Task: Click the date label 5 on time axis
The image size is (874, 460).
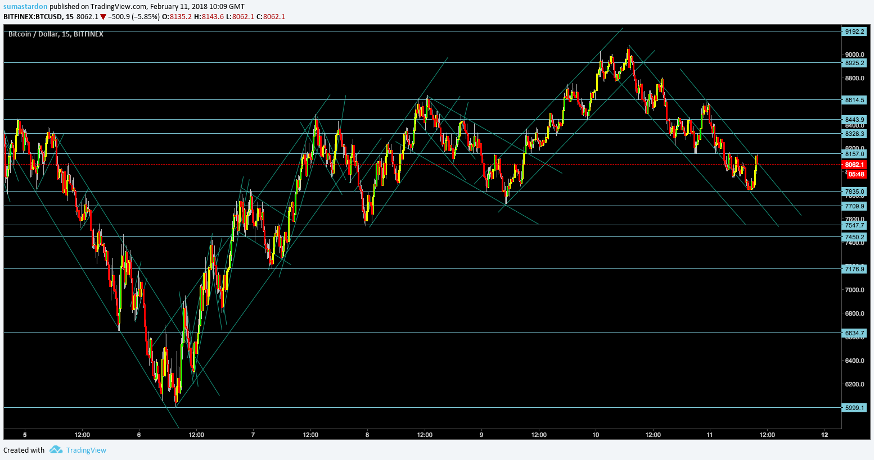Action: (25, 435)
